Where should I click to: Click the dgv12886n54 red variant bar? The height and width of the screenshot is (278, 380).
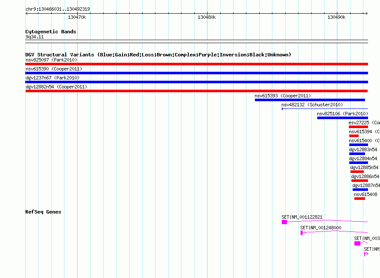360,181
